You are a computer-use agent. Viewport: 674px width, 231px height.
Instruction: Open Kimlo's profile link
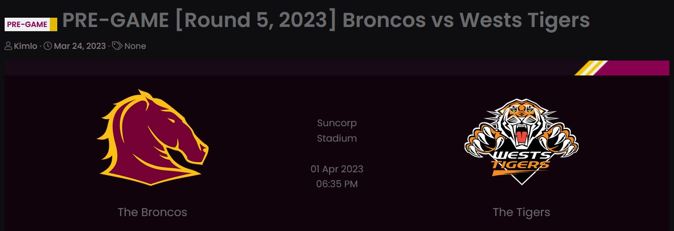(26, 46)
